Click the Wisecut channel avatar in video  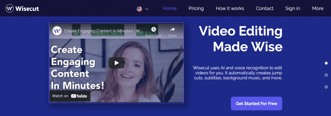pos(57,31)
